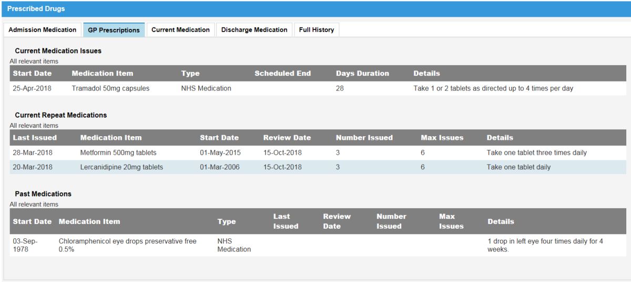Click the 28 days duration value
This screenshot has width=631, height=284.
point(340,88)
